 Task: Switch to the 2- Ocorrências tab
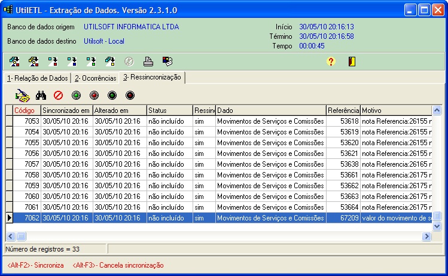click(x=96, y=78)
